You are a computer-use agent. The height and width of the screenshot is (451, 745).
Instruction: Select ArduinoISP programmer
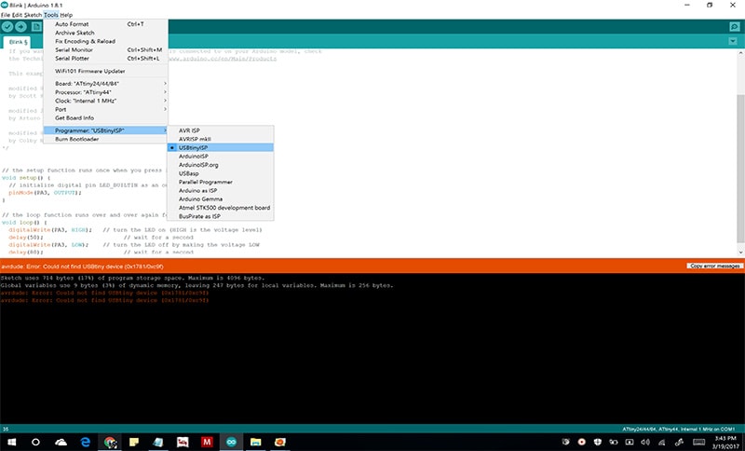point(221,156)
